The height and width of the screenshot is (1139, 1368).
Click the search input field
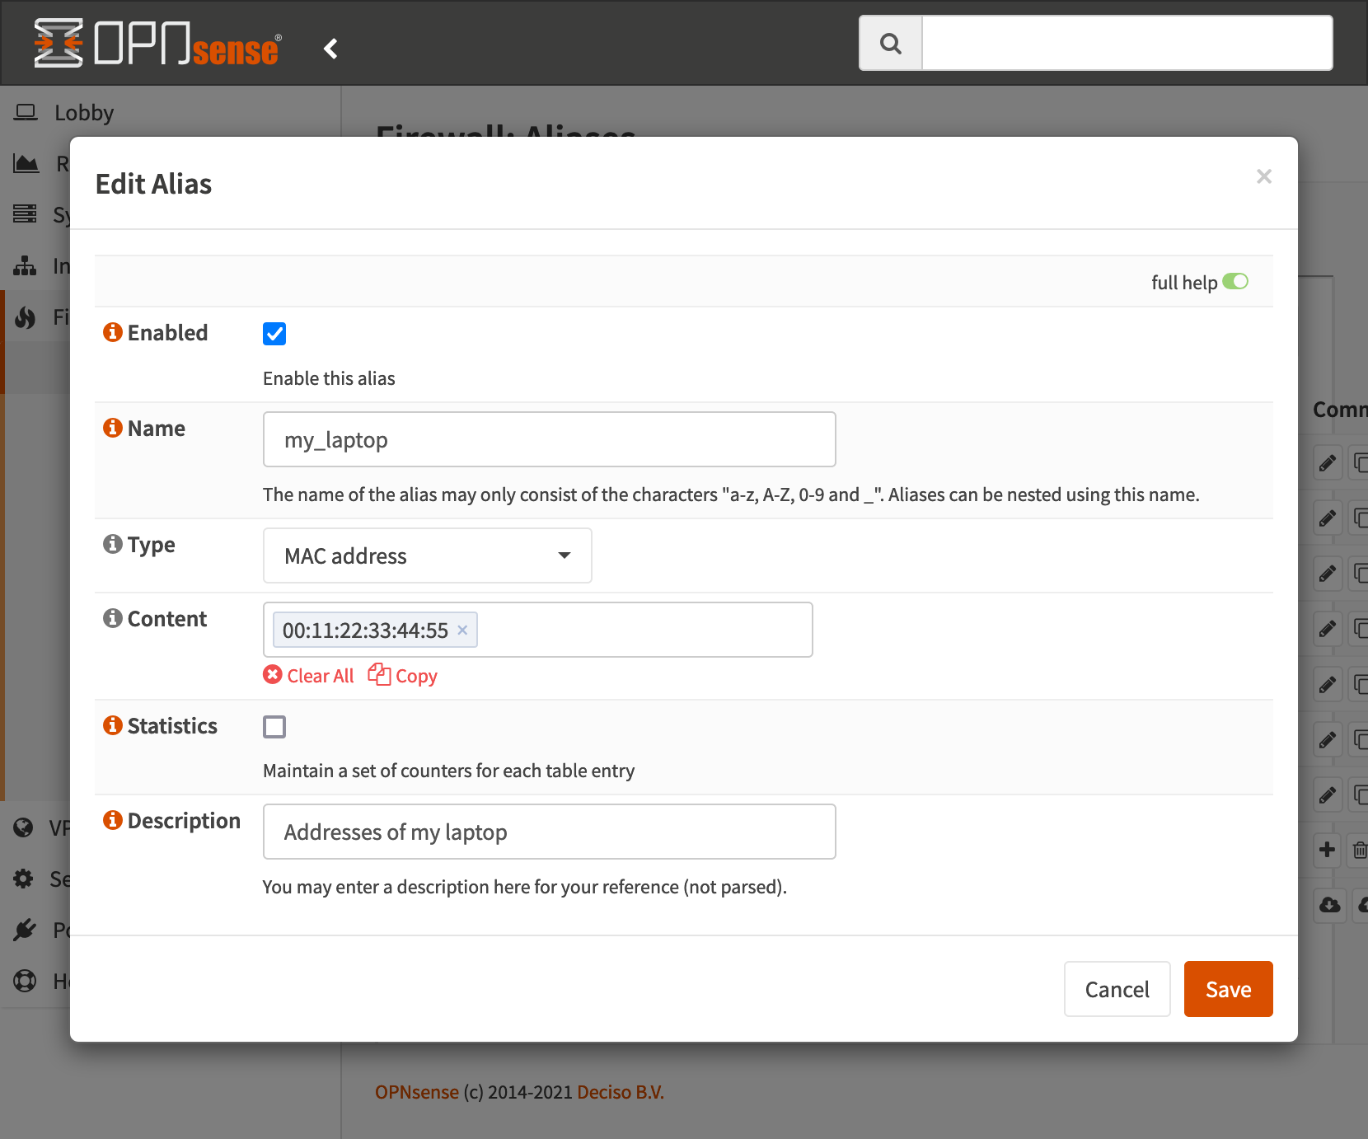(1127, 43)
